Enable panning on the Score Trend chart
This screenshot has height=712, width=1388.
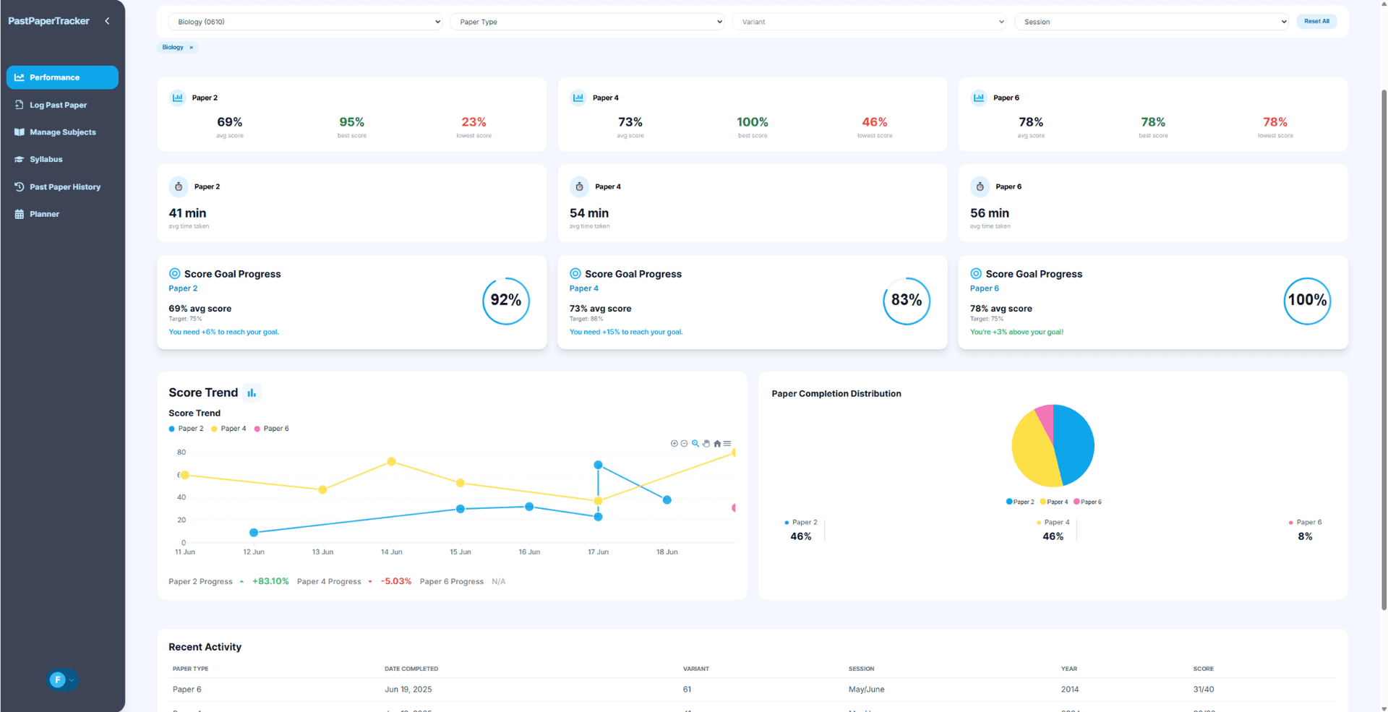click(x=706, y=443)
